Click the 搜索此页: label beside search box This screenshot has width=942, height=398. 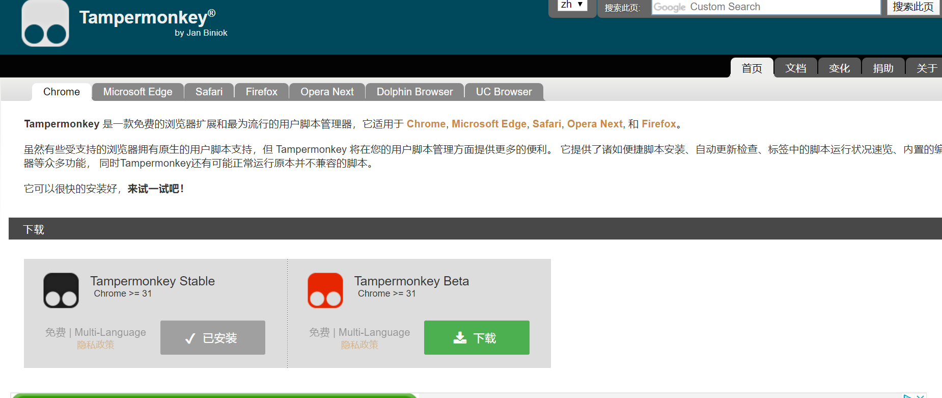point(622,8)
